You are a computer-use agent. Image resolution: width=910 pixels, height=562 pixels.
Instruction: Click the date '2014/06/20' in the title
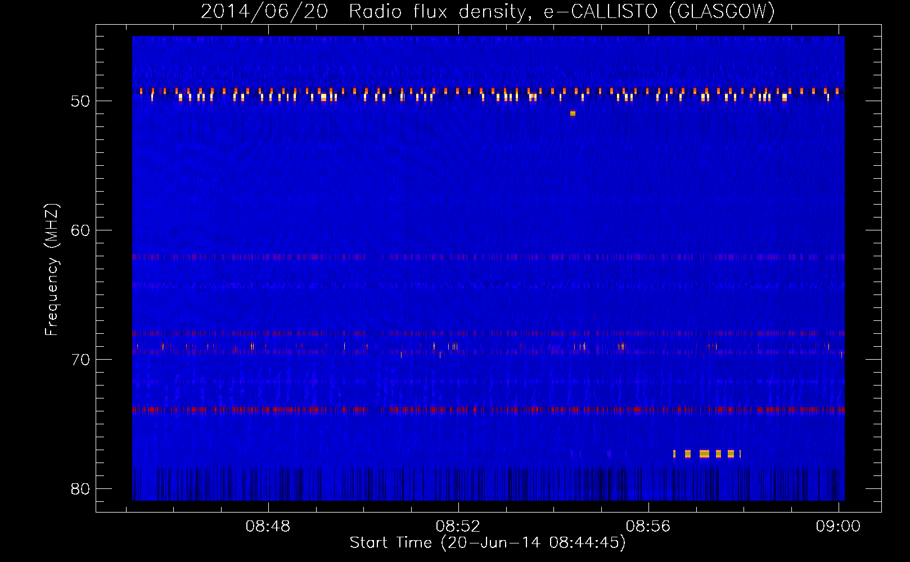264,12
